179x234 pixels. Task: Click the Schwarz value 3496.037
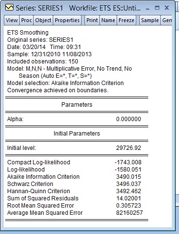[129, 184]
